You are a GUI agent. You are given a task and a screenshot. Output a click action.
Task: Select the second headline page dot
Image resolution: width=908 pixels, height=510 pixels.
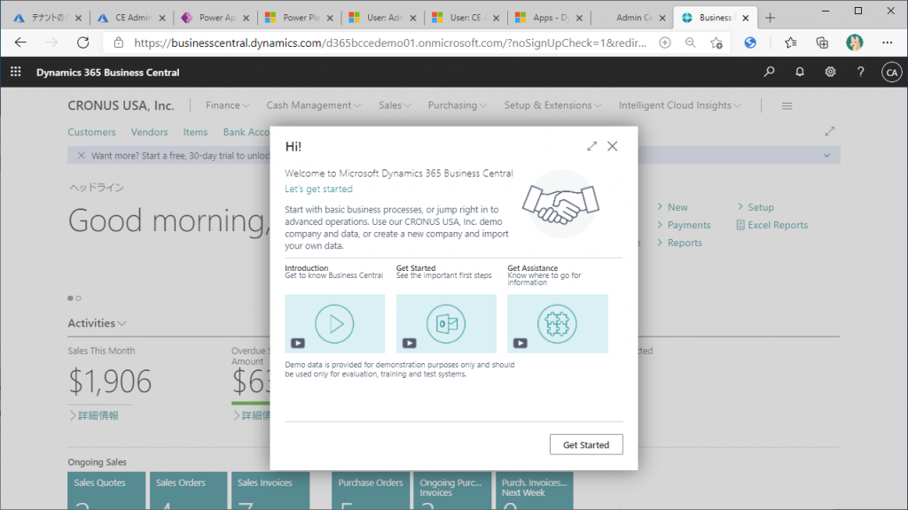pyautogui.click(x=79, y=298)
